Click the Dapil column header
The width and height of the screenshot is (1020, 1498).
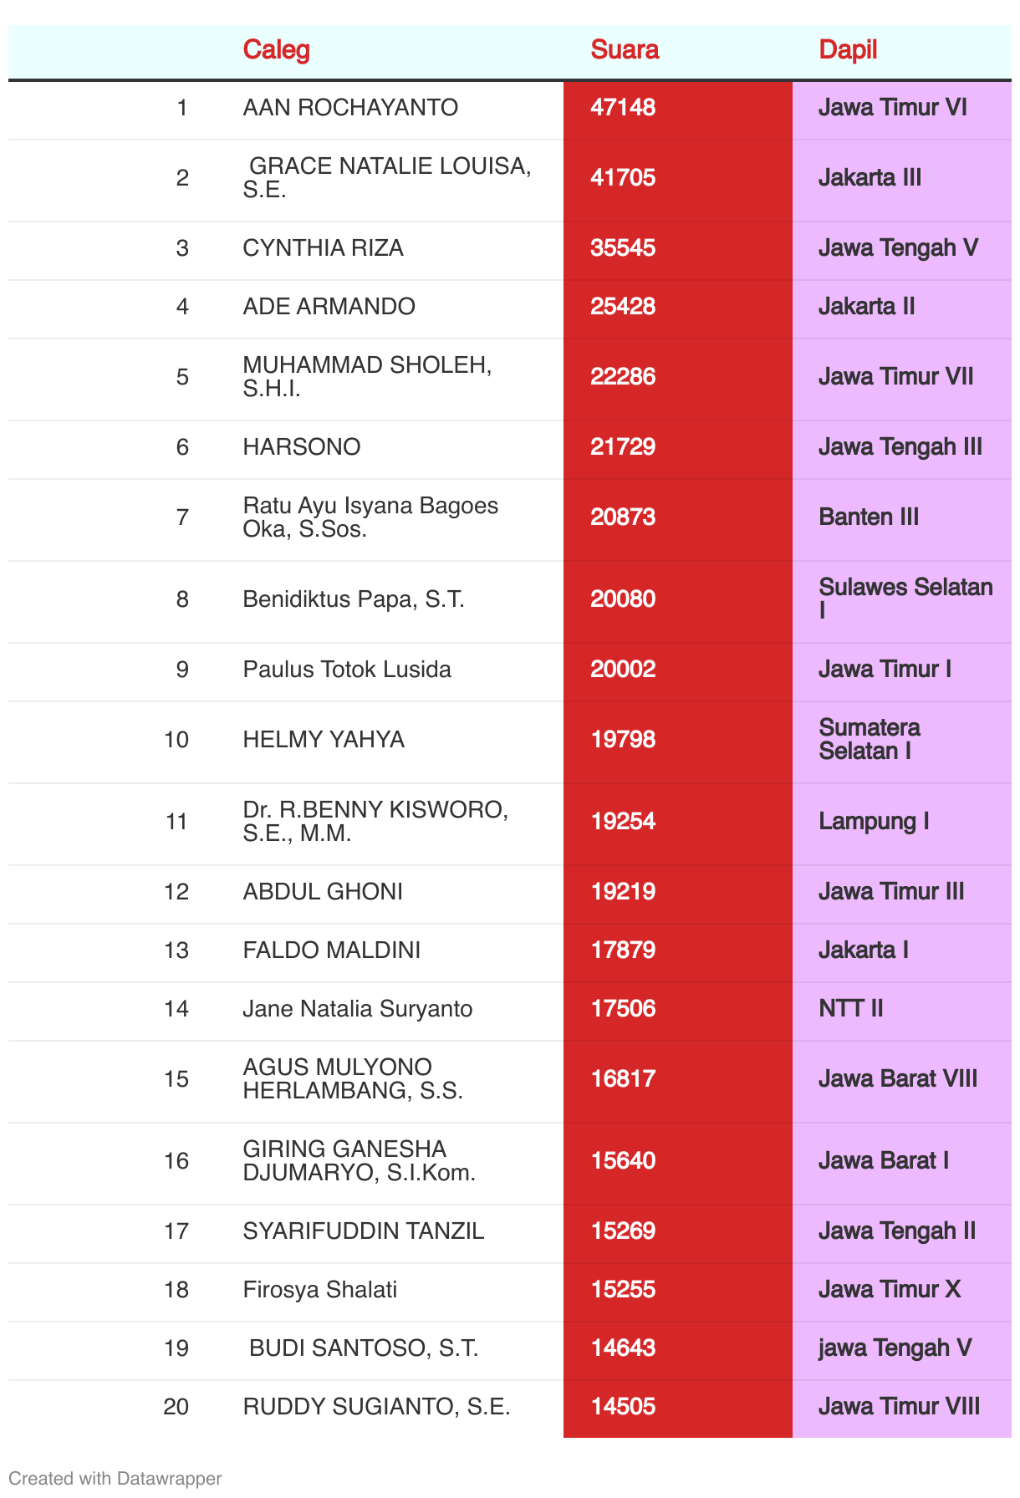(x=848, y=50)
